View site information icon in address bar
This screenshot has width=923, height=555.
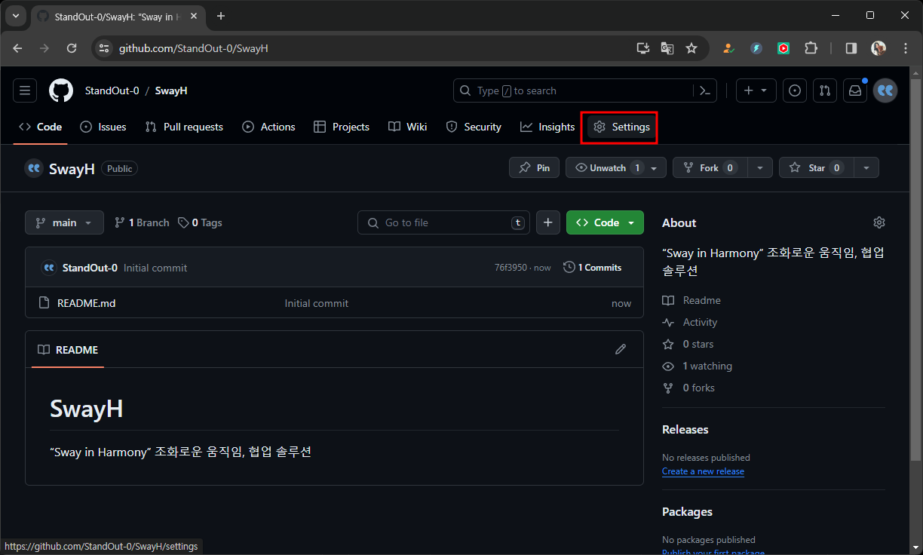[104, 48]
